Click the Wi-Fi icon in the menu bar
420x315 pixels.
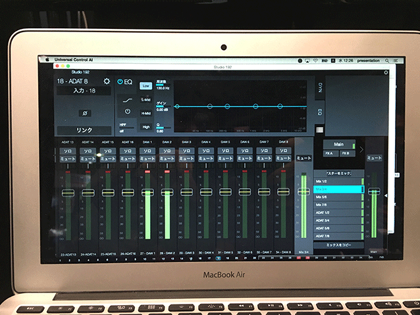[315, 61]
